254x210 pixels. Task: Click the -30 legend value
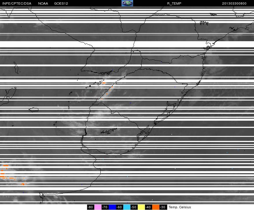[163, 207]
